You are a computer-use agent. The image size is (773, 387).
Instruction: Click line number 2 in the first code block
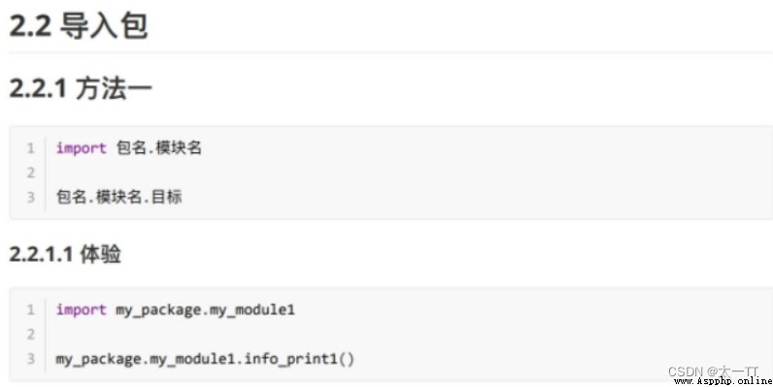point(30,173)
